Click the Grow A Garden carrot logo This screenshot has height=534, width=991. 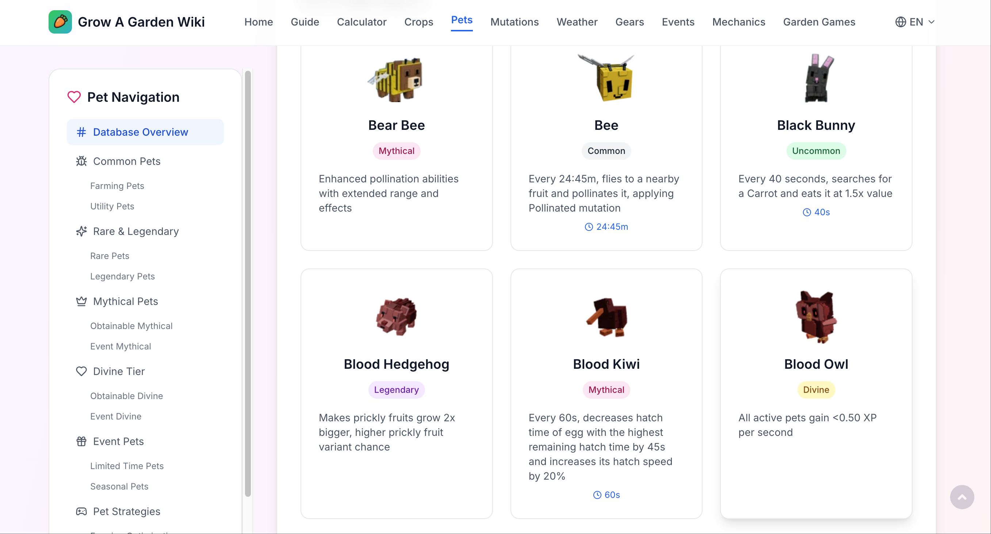(x=60, y=22)
